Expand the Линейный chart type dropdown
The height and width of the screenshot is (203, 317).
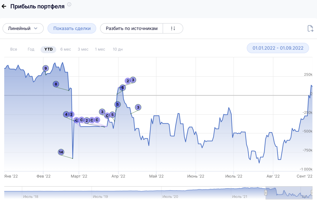pos(23,29)
